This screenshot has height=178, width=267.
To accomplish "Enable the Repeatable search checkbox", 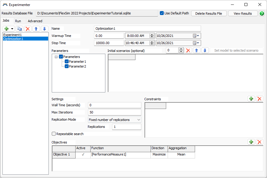I will 54,134.
